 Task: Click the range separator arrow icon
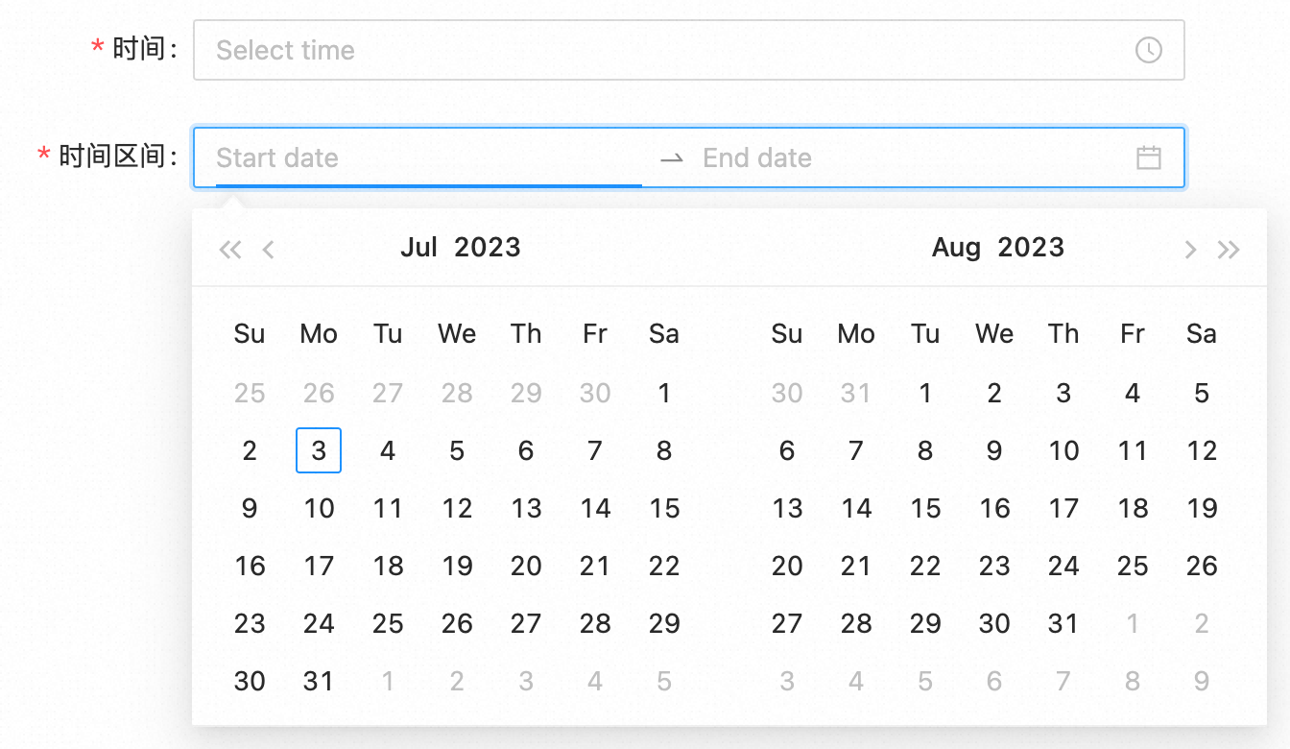(x=672, y=157)
